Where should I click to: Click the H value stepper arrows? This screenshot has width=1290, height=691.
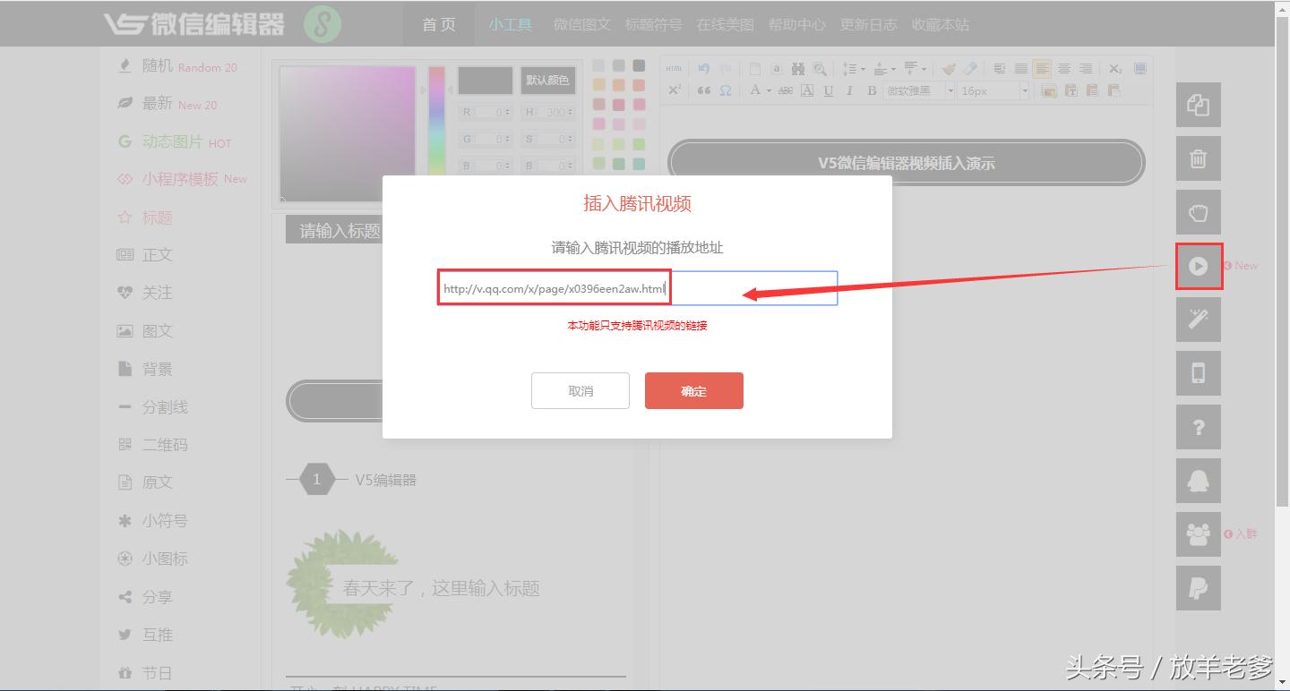pyautogui.click(x=572, y=113)
